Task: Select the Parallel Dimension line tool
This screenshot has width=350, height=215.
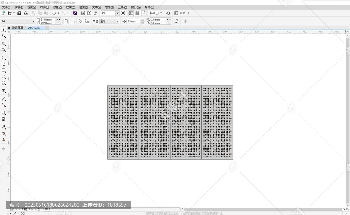Action: [x=3, y=99]
